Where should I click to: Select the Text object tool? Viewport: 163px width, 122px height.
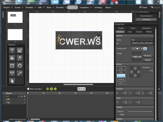(12, 50)
